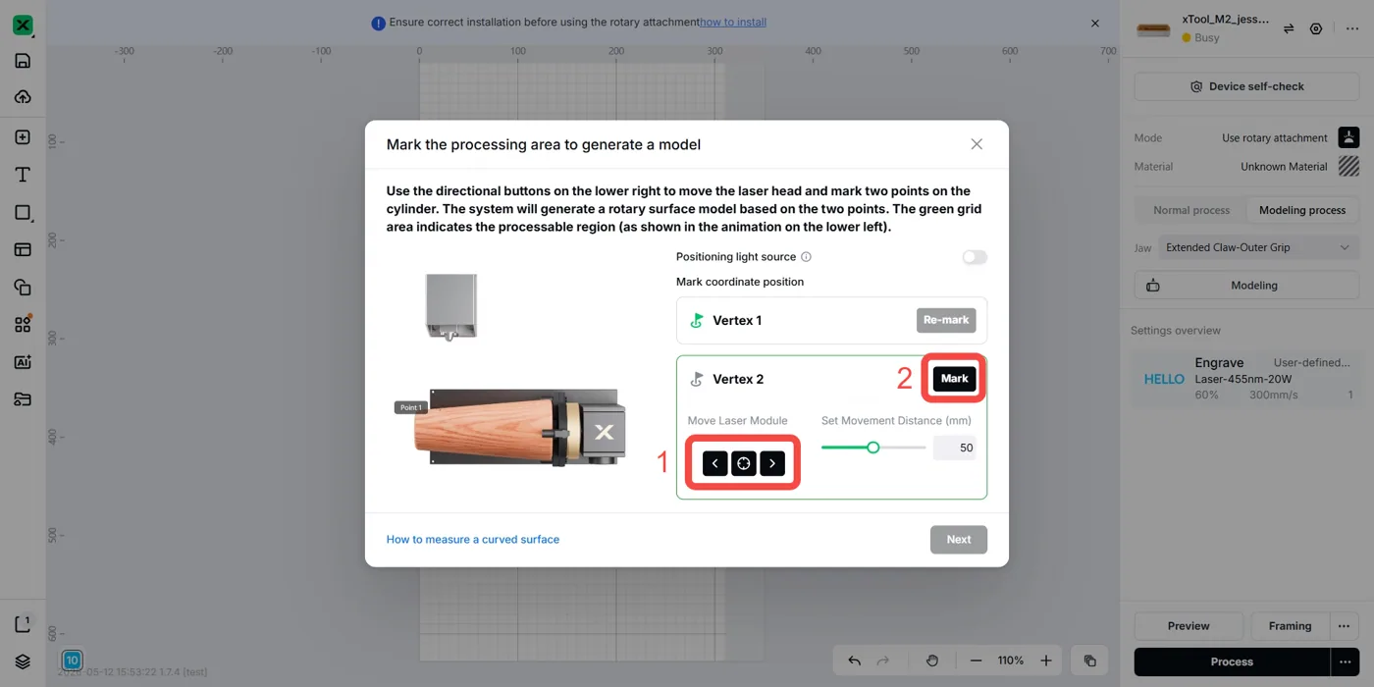Click the undo arrow icon
The height and width of the screenshot is (687, 1374).
[854, 661]
